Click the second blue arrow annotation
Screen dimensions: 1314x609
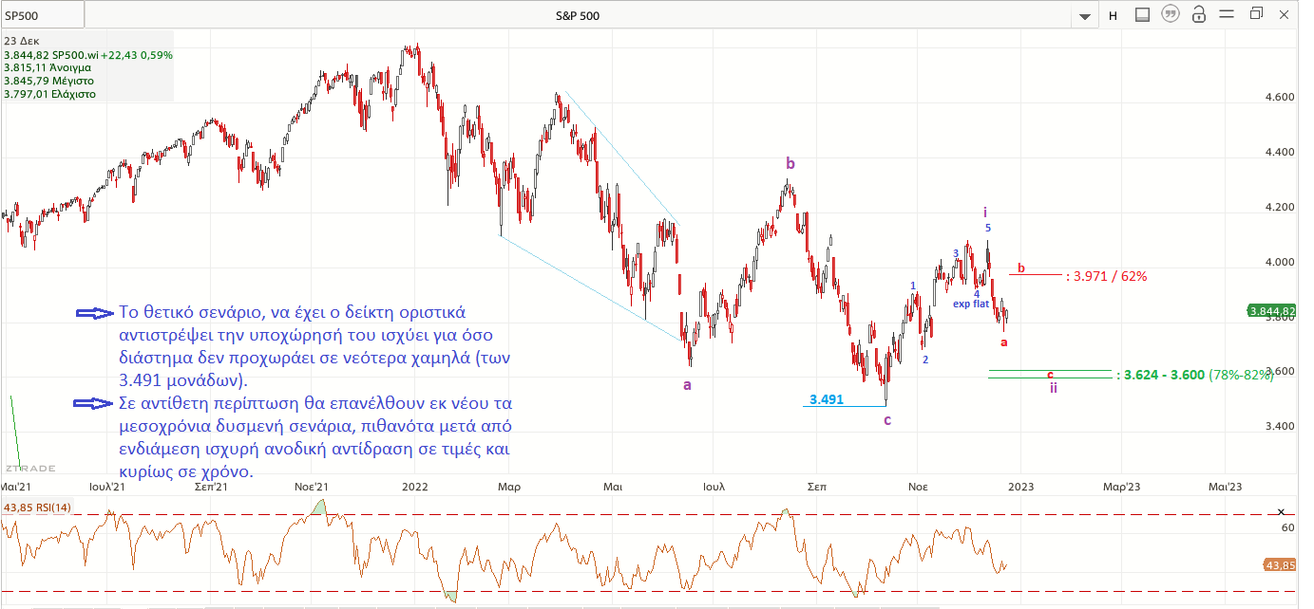coord(95,404)
